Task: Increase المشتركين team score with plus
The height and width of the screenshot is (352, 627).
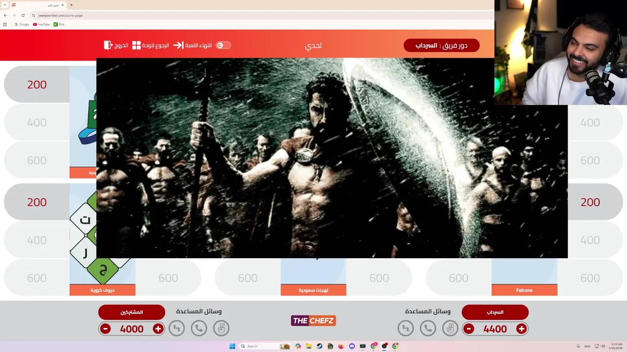Action: point(158,329)
